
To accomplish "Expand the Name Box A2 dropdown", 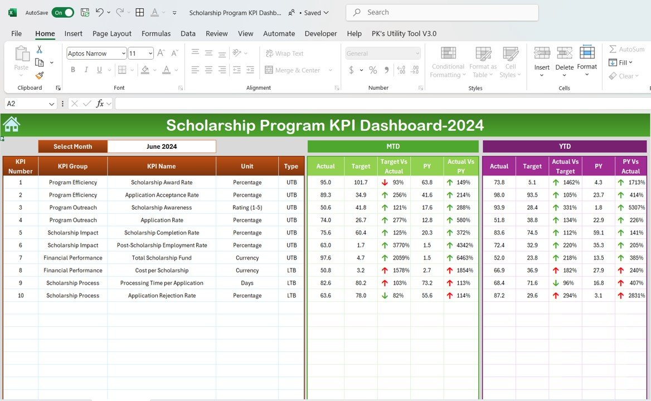I will pyautogui.click(x=51, y=104).
